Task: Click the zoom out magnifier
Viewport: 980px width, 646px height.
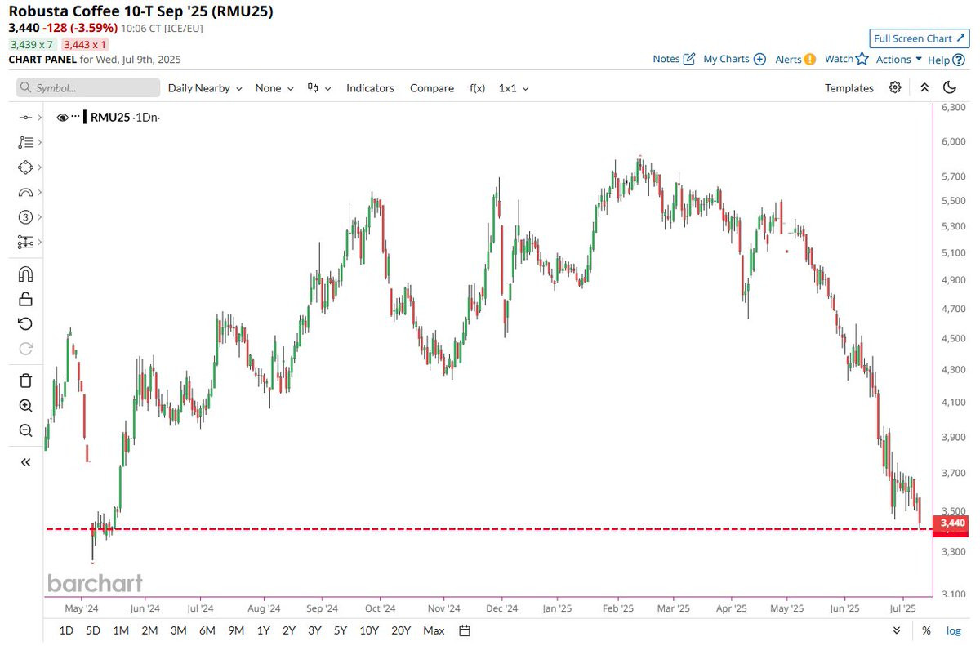Action: (25, 430)
